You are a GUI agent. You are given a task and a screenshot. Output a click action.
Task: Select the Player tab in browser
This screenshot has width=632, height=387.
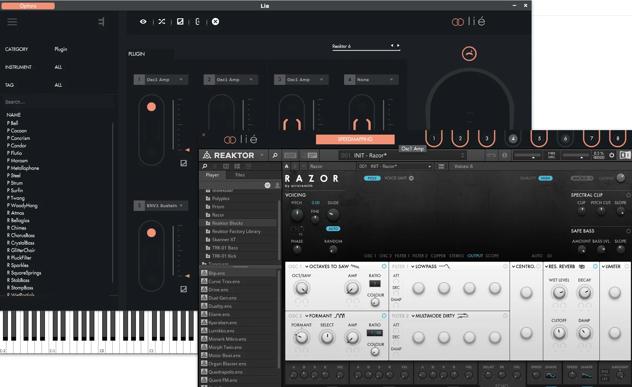[212, 175]
